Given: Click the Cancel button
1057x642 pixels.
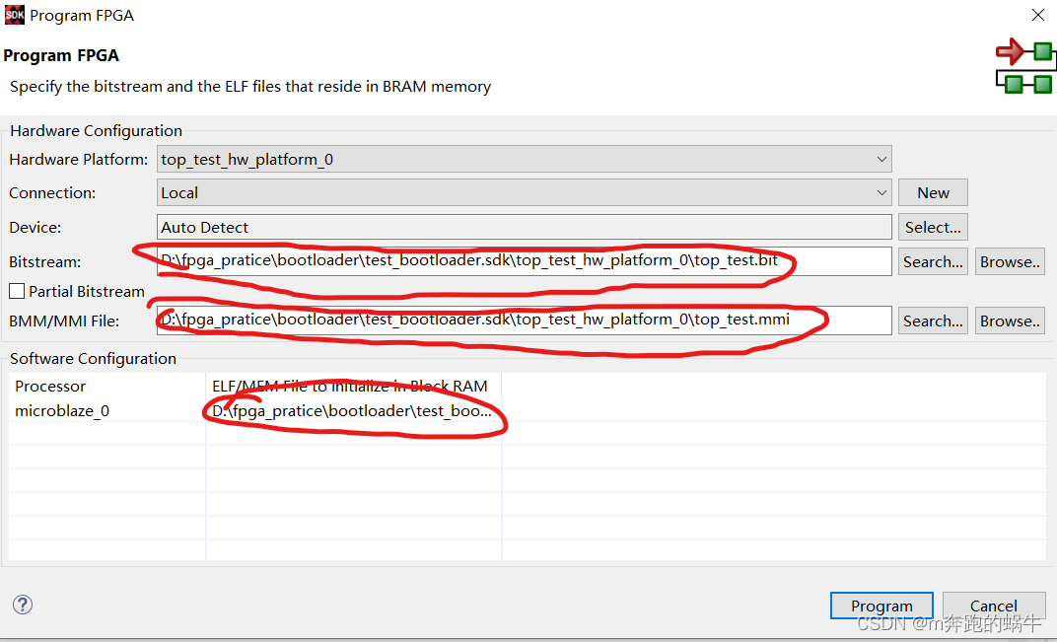Looking at the screenshot, I should coord(993,606).
